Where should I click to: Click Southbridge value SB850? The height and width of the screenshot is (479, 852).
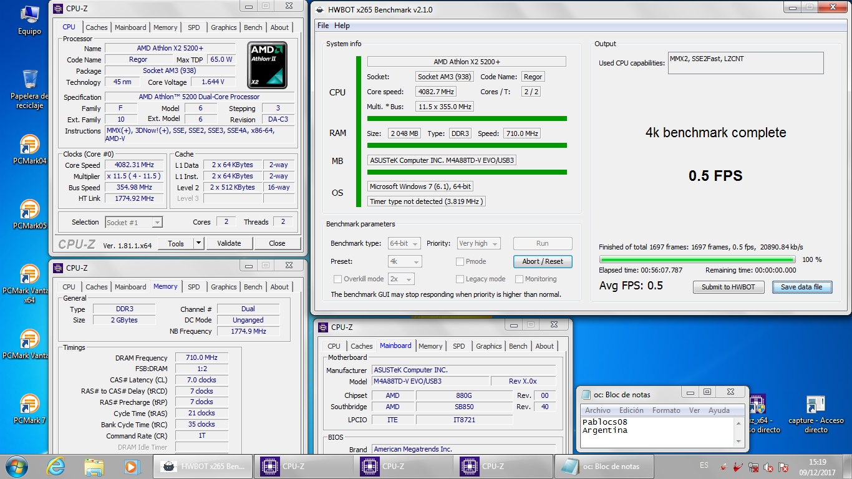click(465, 407)
